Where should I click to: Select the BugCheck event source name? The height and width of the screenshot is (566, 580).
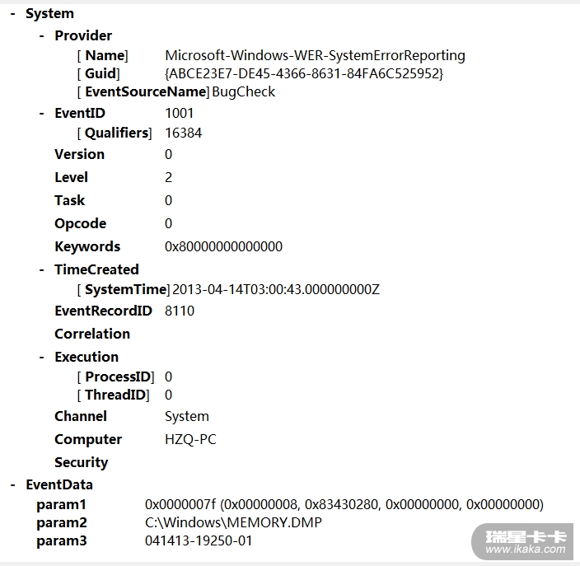click(244, 91)
